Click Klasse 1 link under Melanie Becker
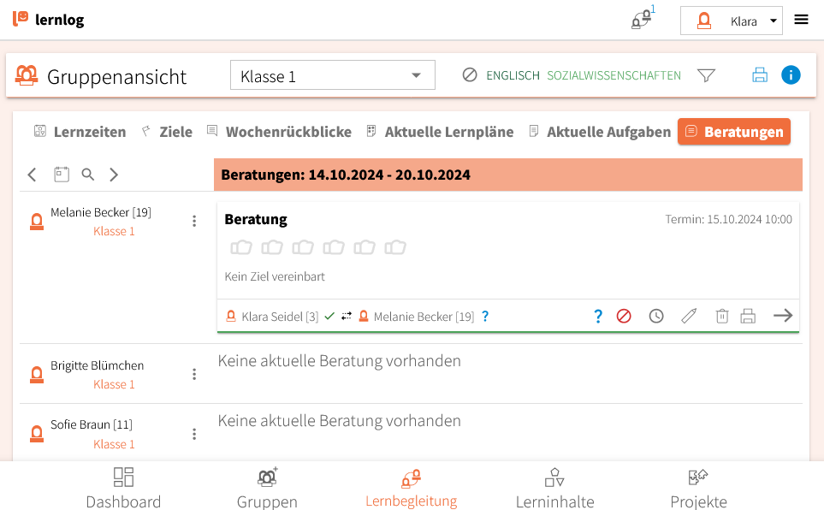Screen dimensions: 824x510 click(114, 231)
